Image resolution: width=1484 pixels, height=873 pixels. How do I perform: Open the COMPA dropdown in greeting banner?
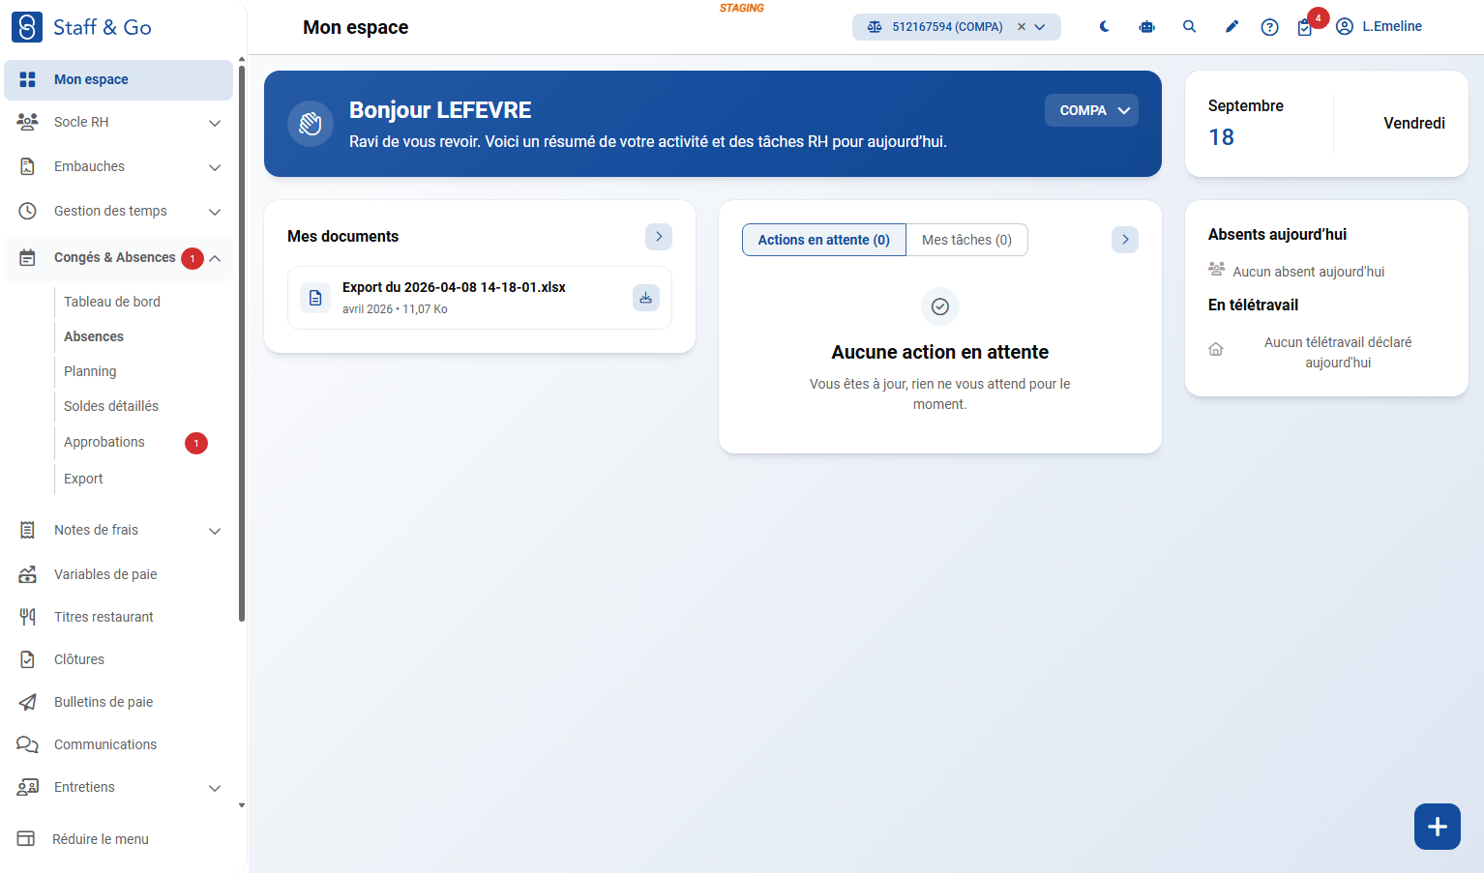click(1091, 110)
